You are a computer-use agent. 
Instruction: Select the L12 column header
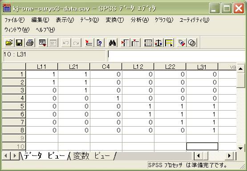(x=138, y=67)
